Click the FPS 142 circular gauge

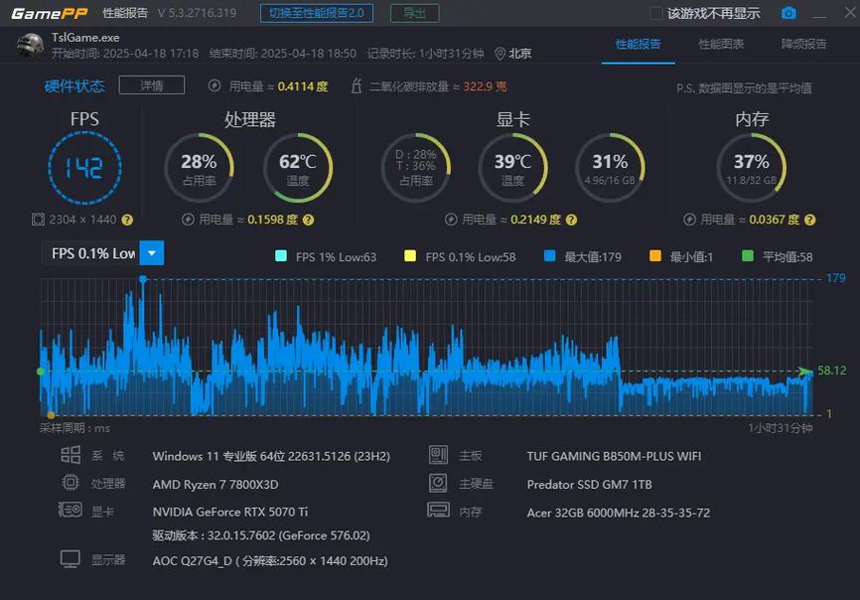tap(84, 168)
